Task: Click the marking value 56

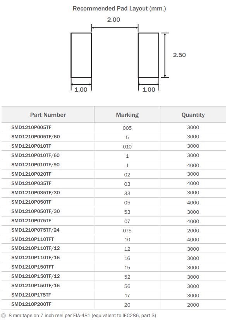Action: coord(127,286)
